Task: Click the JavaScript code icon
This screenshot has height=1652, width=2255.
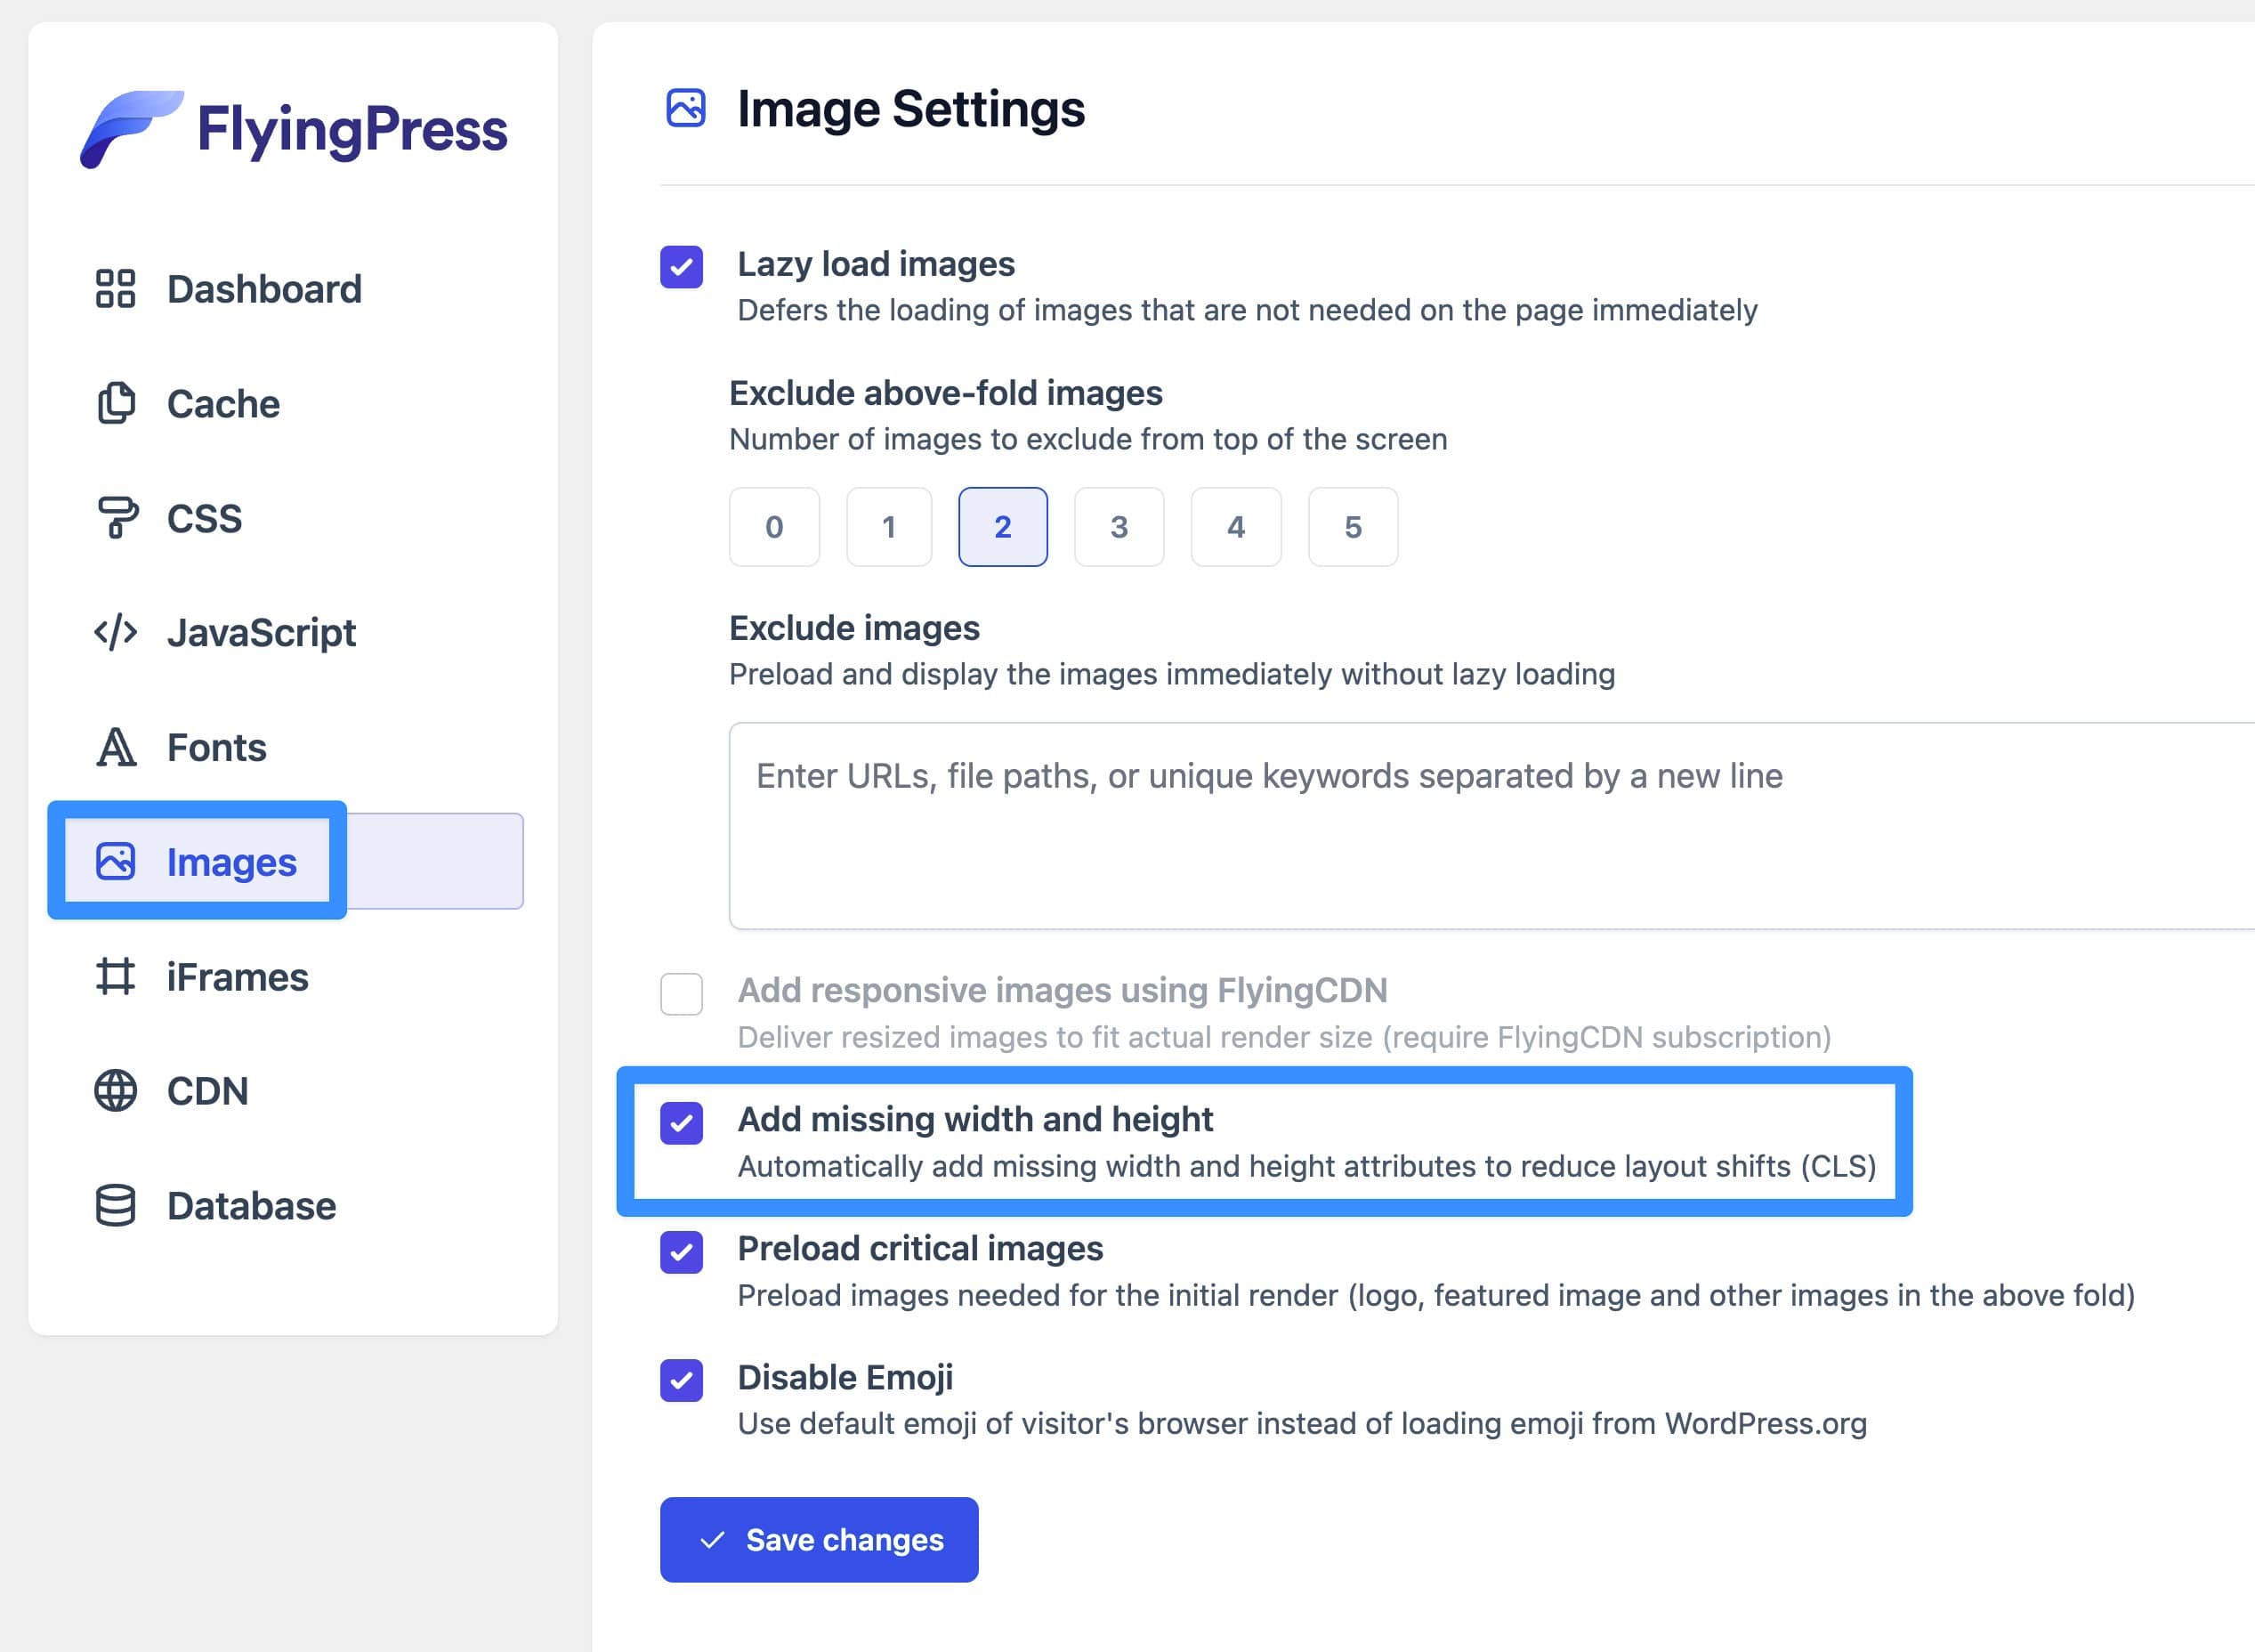Action: (116, 632)
